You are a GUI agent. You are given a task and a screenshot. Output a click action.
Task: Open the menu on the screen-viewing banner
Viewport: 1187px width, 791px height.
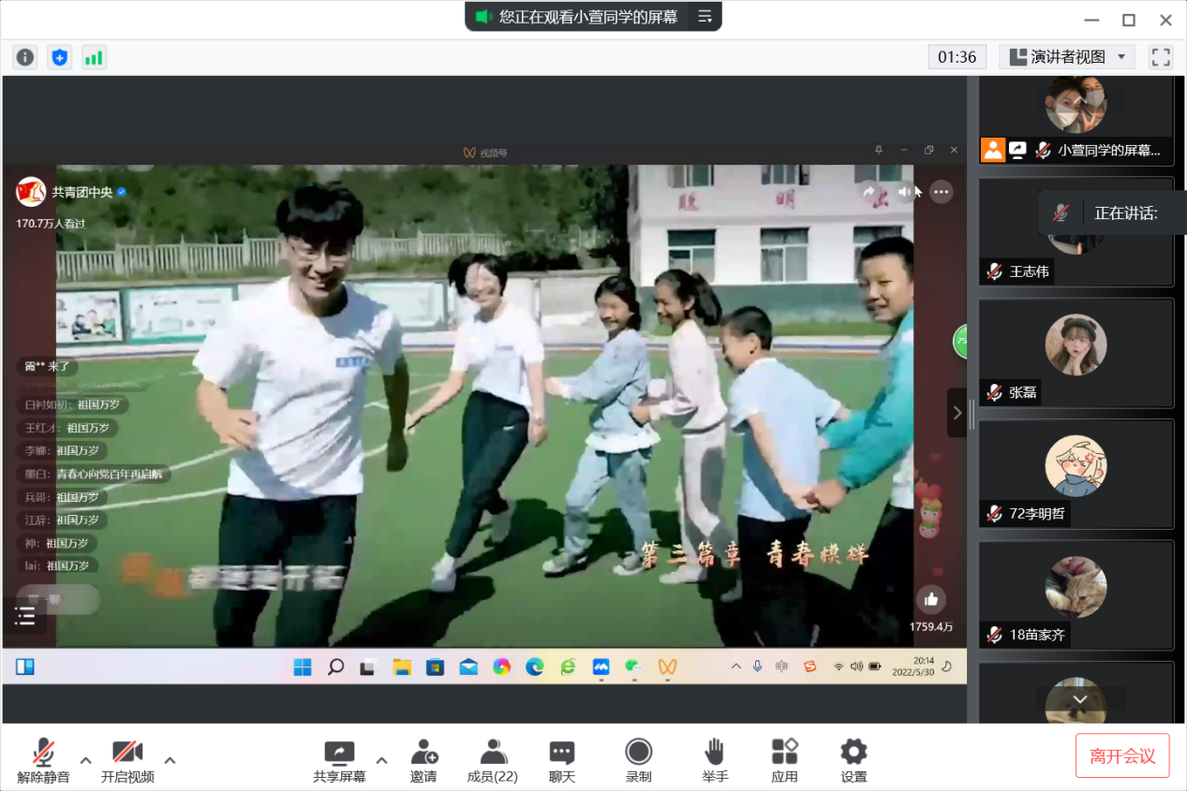tap(705, 17)
